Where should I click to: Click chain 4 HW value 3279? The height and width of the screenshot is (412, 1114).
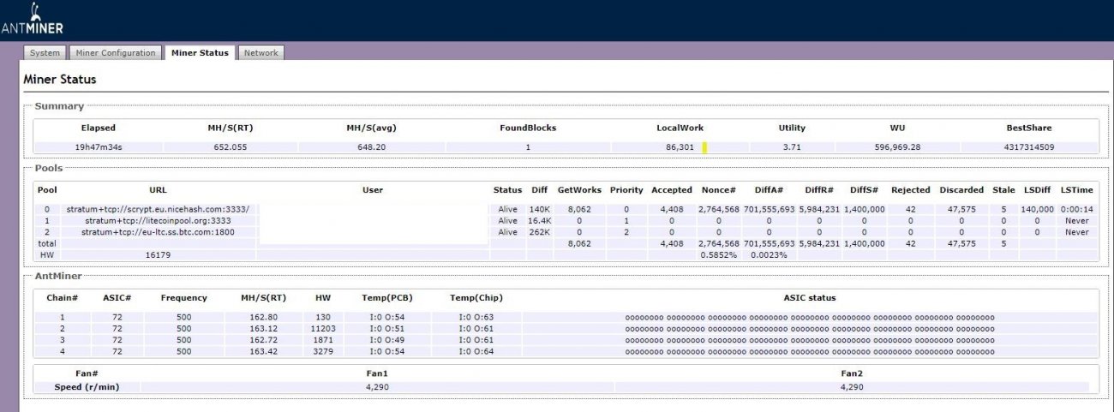tap(322, 350)
